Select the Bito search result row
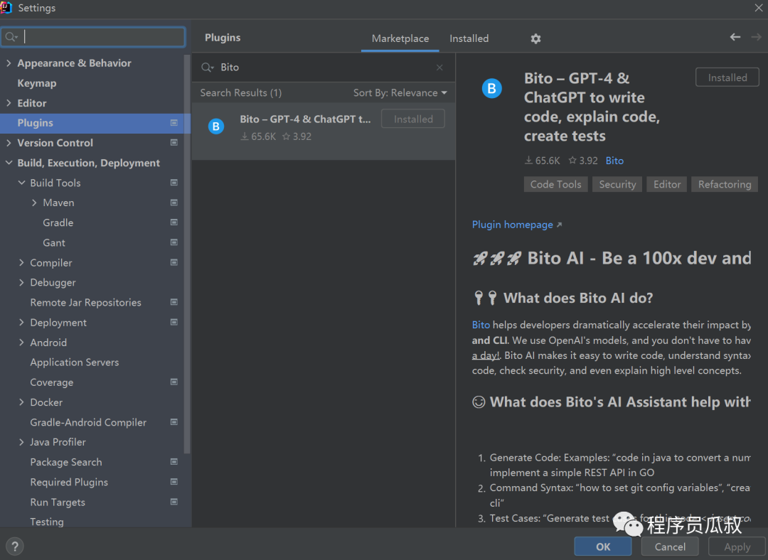The height and width of the screenshot is (560, 768). [x=324, y=131]
